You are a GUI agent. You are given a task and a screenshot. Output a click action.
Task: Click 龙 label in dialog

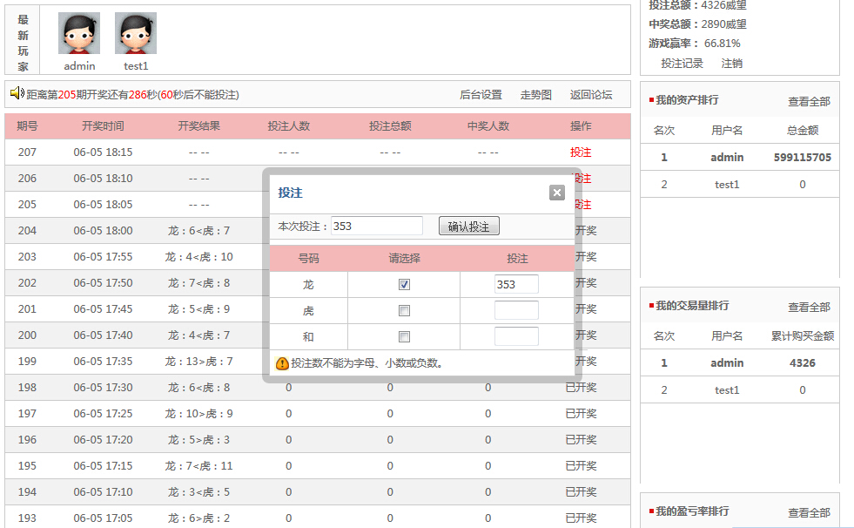[308, 284]
